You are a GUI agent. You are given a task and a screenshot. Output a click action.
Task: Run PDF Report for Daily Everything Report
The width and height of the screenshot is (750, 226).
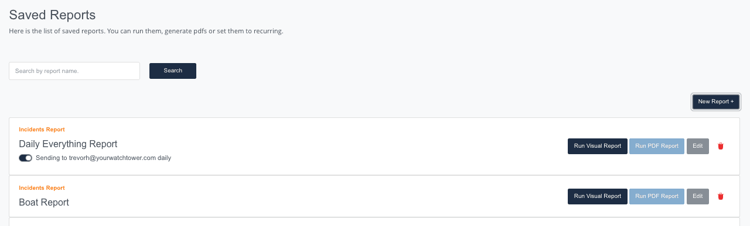[x=657, y=146]
